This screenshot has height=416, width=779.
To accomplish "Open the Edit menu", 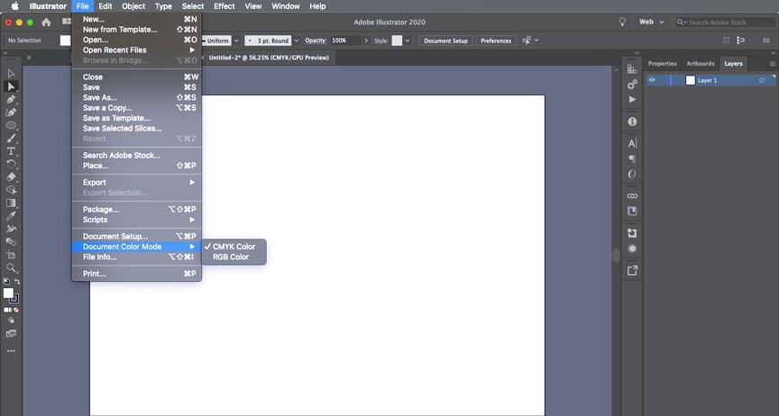I will 105,6.
